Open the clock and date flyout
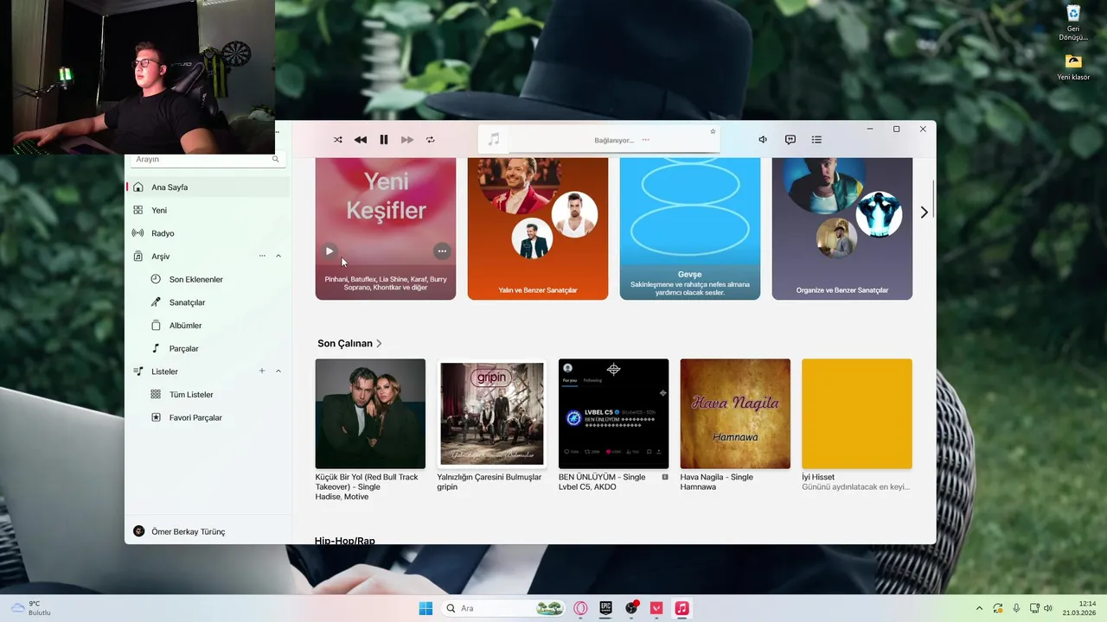Viewport: 1107px width, 622px height. click(x=1080, y=608)
